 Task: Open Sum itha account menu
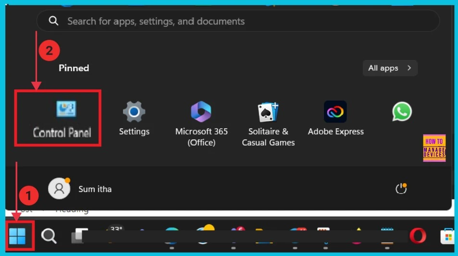95,189
